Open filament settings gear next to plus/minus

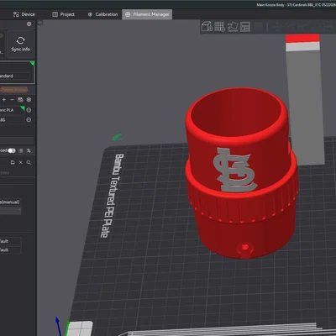tap(29, 100)
